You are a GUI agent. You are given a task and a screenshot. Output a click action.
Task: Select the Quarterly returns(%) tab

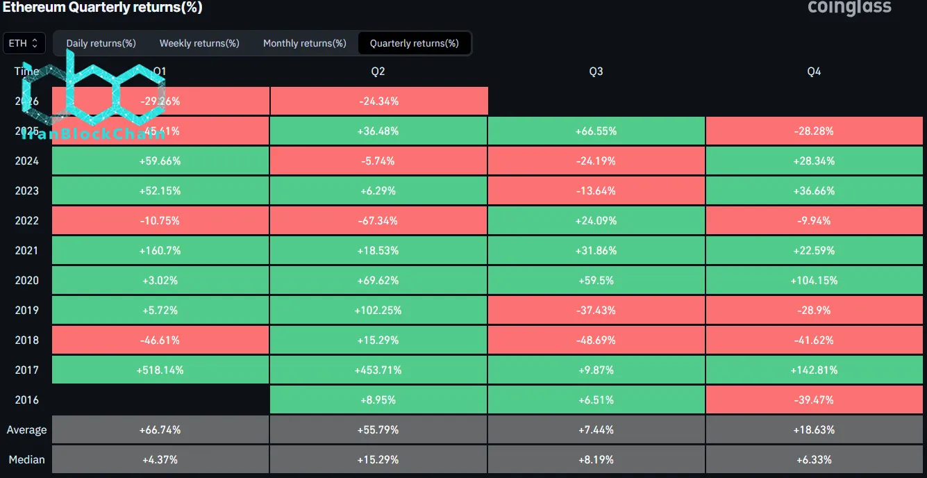[414, 43]
